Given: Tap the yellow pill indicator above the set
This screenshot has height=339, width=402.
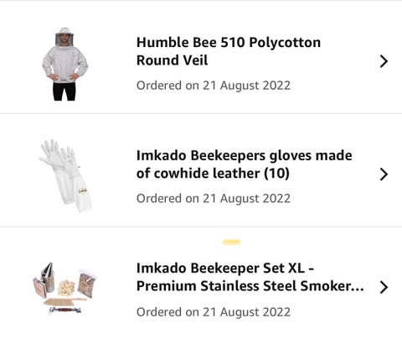Looking at the screenshot, I should coord(231,242).
